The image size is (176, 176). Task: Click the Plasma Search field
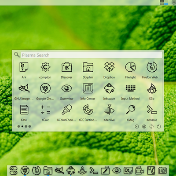(92, 55)
